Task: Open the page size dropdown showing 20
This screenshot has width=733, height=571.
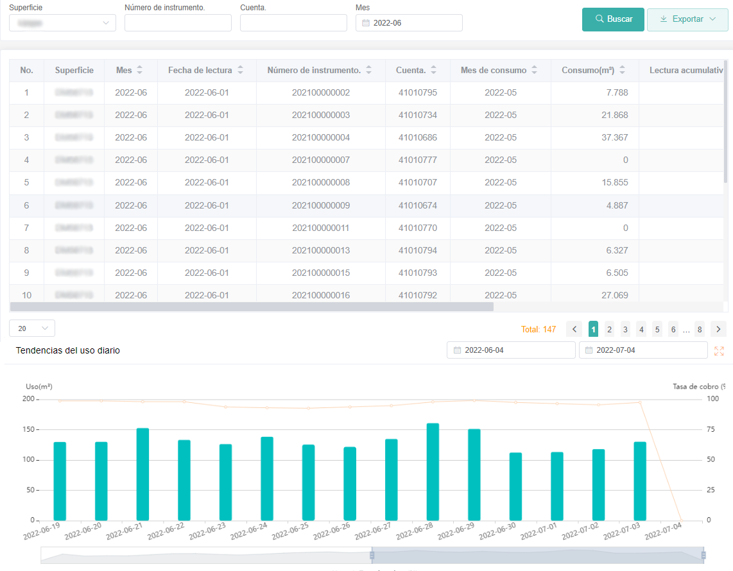Action: [x=32, y=328]
